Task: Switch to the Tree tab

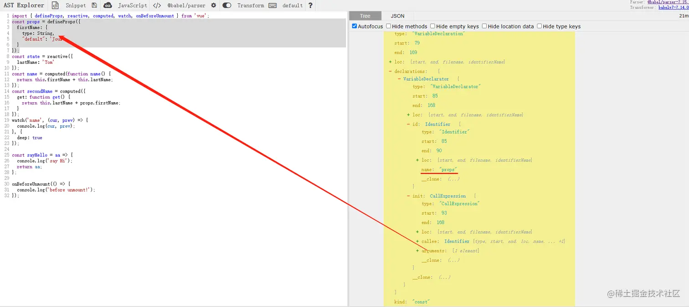Action: pyautogui.click(x=365, y=16)
